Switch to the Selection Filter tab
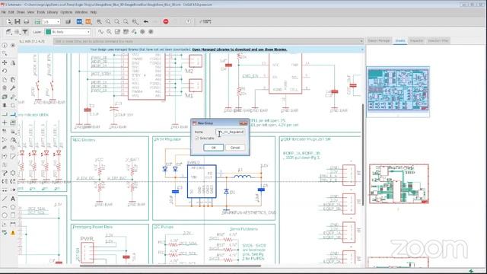Screen dimensions: 487x274 click(x=438, y=40)
